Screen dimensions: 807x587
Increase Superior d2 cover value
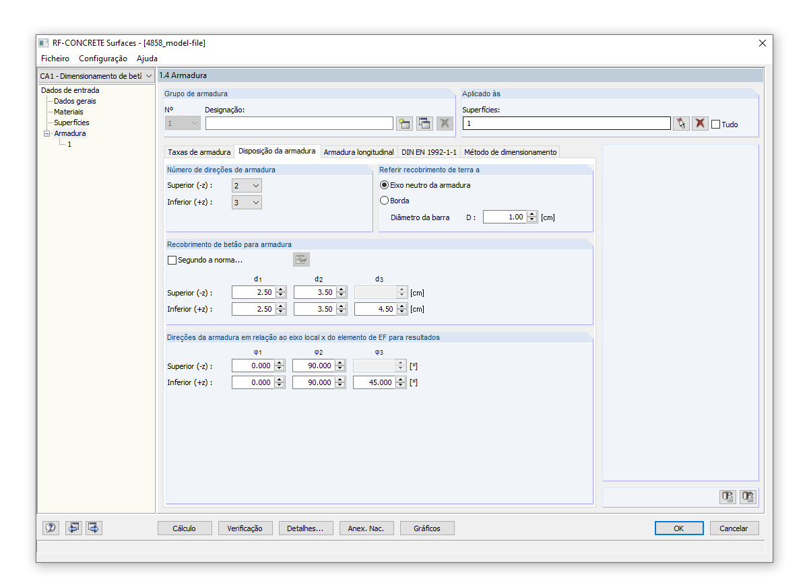(342, 289)
